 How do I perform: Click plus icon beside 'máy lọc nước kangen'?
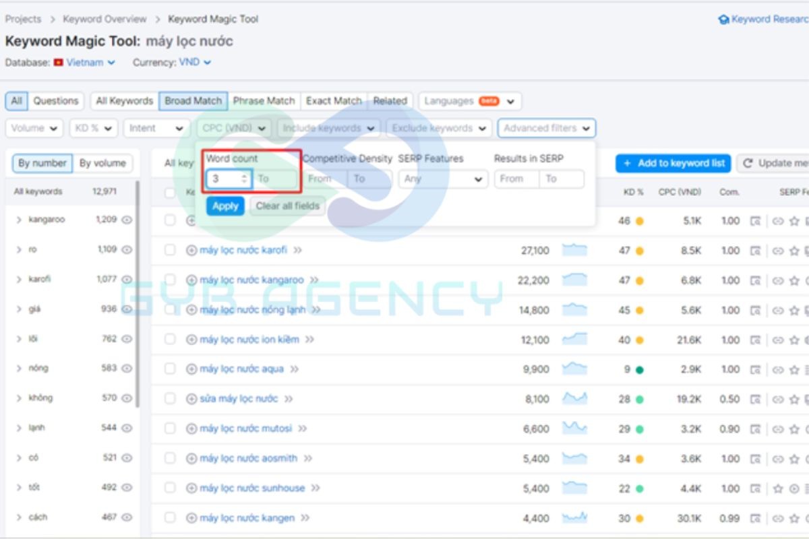pos(191,518)
